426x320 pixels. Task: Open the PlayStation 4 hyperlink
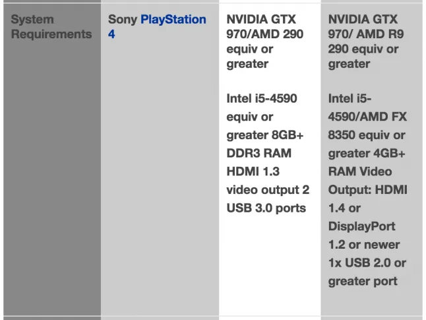pos(157,26)
